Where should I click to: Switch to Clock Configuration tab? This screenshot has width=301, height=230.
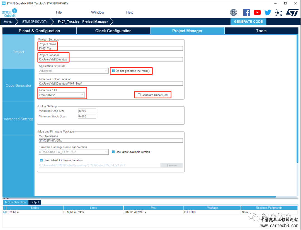click(x=113, y=31)
